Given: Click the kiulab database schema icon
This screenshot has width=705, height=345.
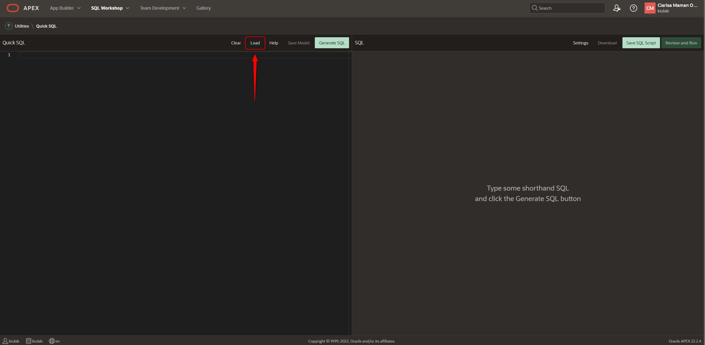Looking at the screenshot, I should (28, 341).
